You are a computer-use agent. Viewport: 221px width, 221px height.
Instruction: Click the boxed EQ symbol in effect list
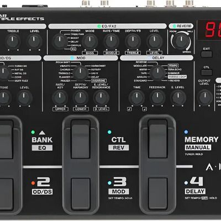point(73,49)
